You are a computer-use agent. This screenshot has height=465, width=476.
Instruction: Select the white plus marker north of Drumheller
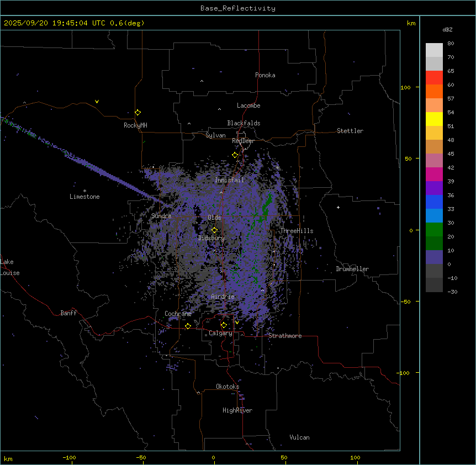(338, 207)
